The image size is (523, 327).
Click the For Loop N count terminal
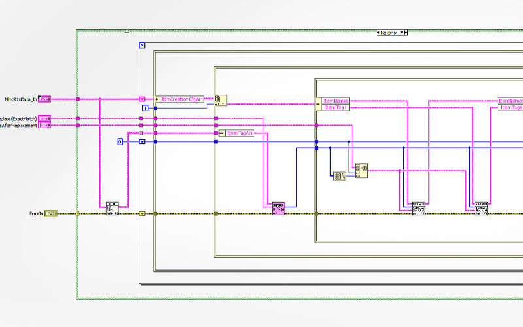coord(143,44)
